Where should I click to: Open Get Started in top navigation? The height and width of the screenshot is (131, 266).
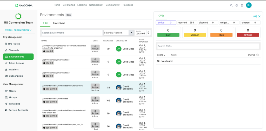tap(69, 5)
